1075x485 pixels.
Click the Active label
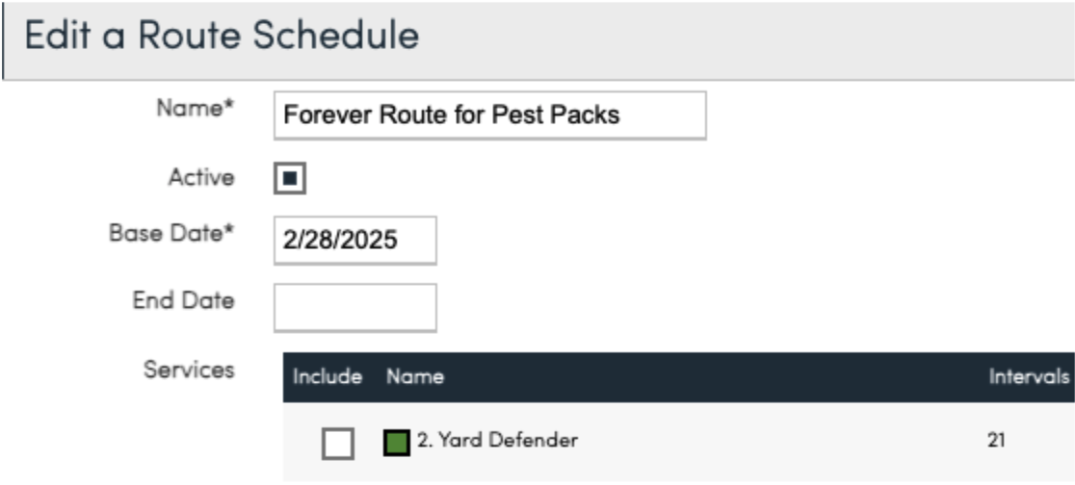[201, 178]
